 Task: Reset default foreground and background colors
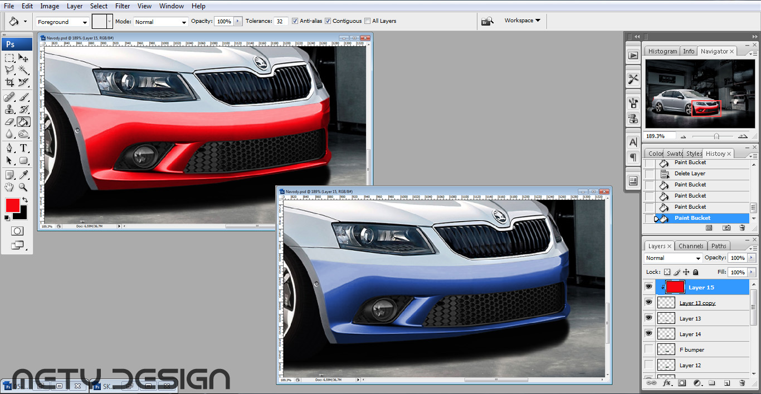pos(8,218)
